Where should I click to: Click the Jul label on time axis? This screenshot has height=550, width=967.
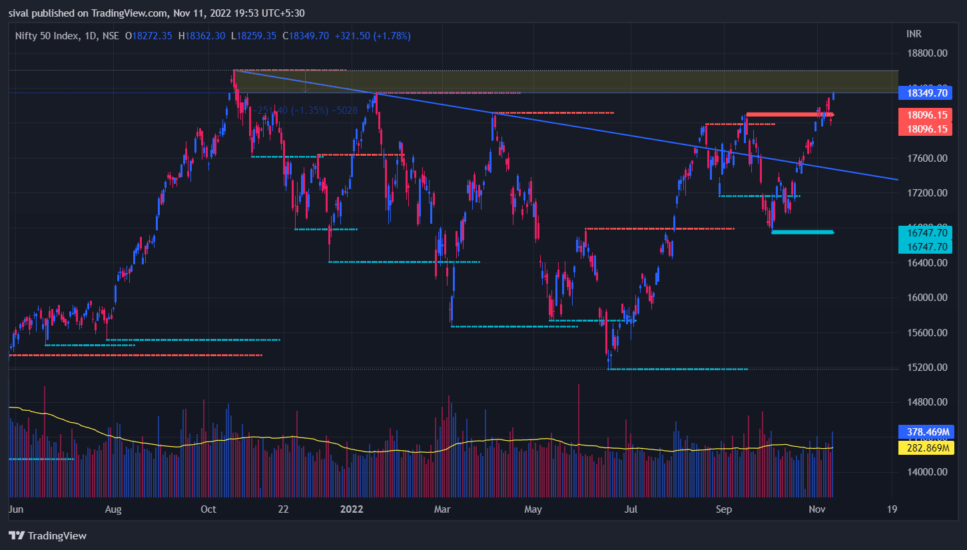click(631, 509)
